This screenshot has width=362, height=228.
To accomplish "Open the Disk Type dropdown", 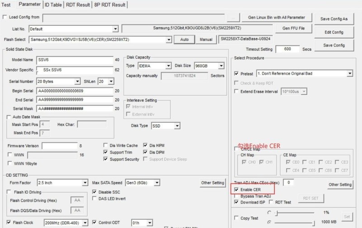I will [177, 126].
